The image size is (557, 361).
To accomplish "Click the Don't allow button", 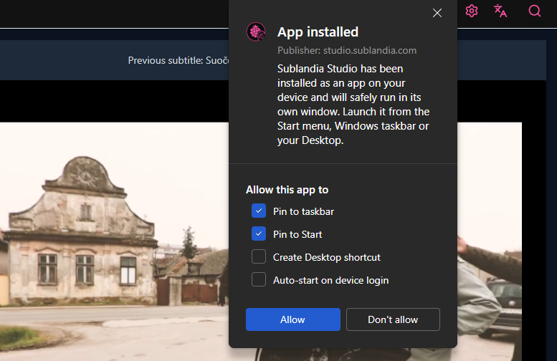I will 393,319.
